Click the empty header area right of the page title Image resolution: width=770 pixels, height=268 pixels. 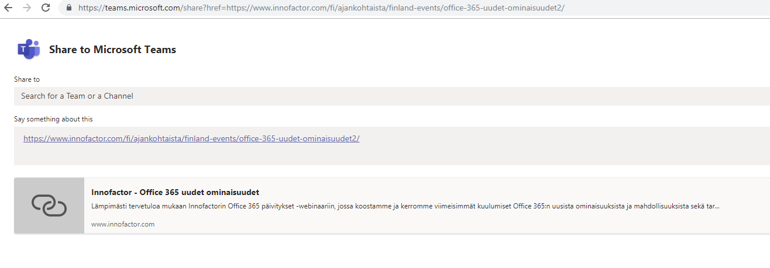(468, 50)
